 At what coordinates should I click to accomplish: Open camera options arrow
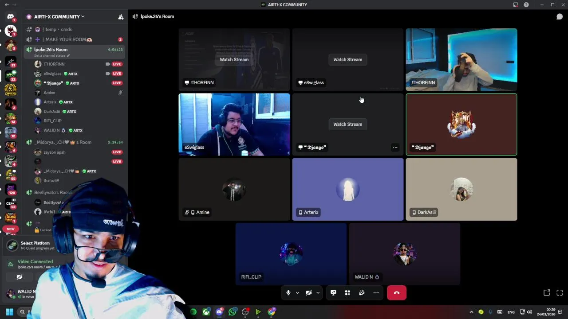click(x=318, y=293)
